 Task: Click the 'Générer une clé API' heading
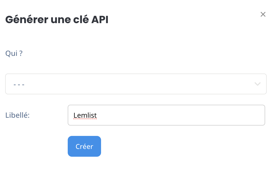[57, 19]
